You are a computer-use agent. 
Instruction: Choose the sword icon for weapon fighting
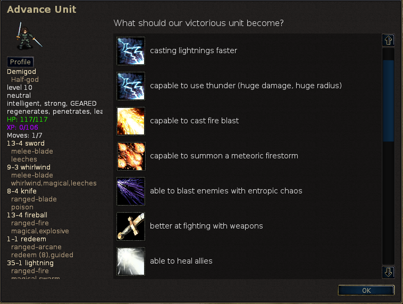[131, 226]
